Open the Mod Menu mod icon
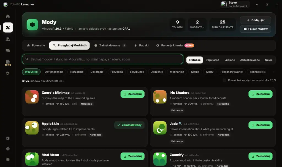This screenshot has height=167, width=282. coord(32,159)
